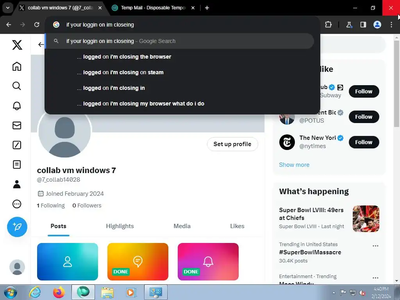Open the 0 Followers list
The width and height of the screenshot is (400, 300).
point(87,205)
